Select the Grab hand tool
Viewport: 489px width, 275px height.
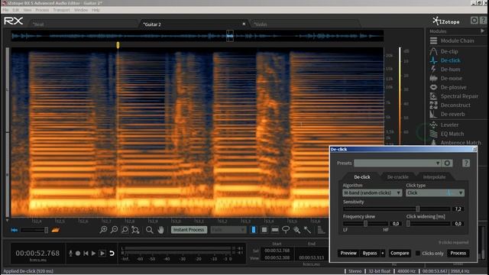point(160,230)
